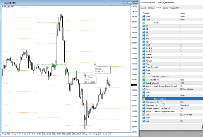The width and height of the screenshot is (203, 137).
Task: Click the icon beside Year
Action: point(144,64)
